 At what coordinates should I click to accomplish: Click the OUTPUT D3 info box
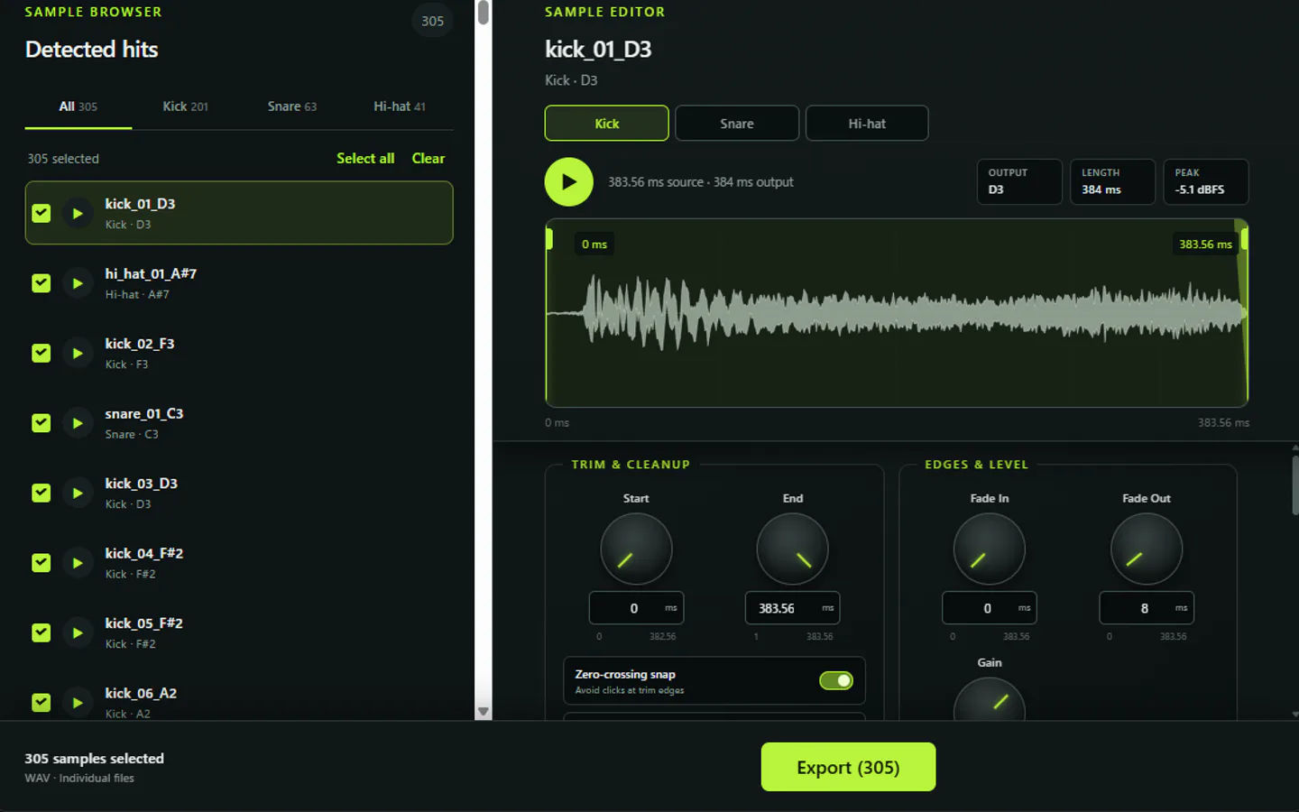coord(1019,181)
